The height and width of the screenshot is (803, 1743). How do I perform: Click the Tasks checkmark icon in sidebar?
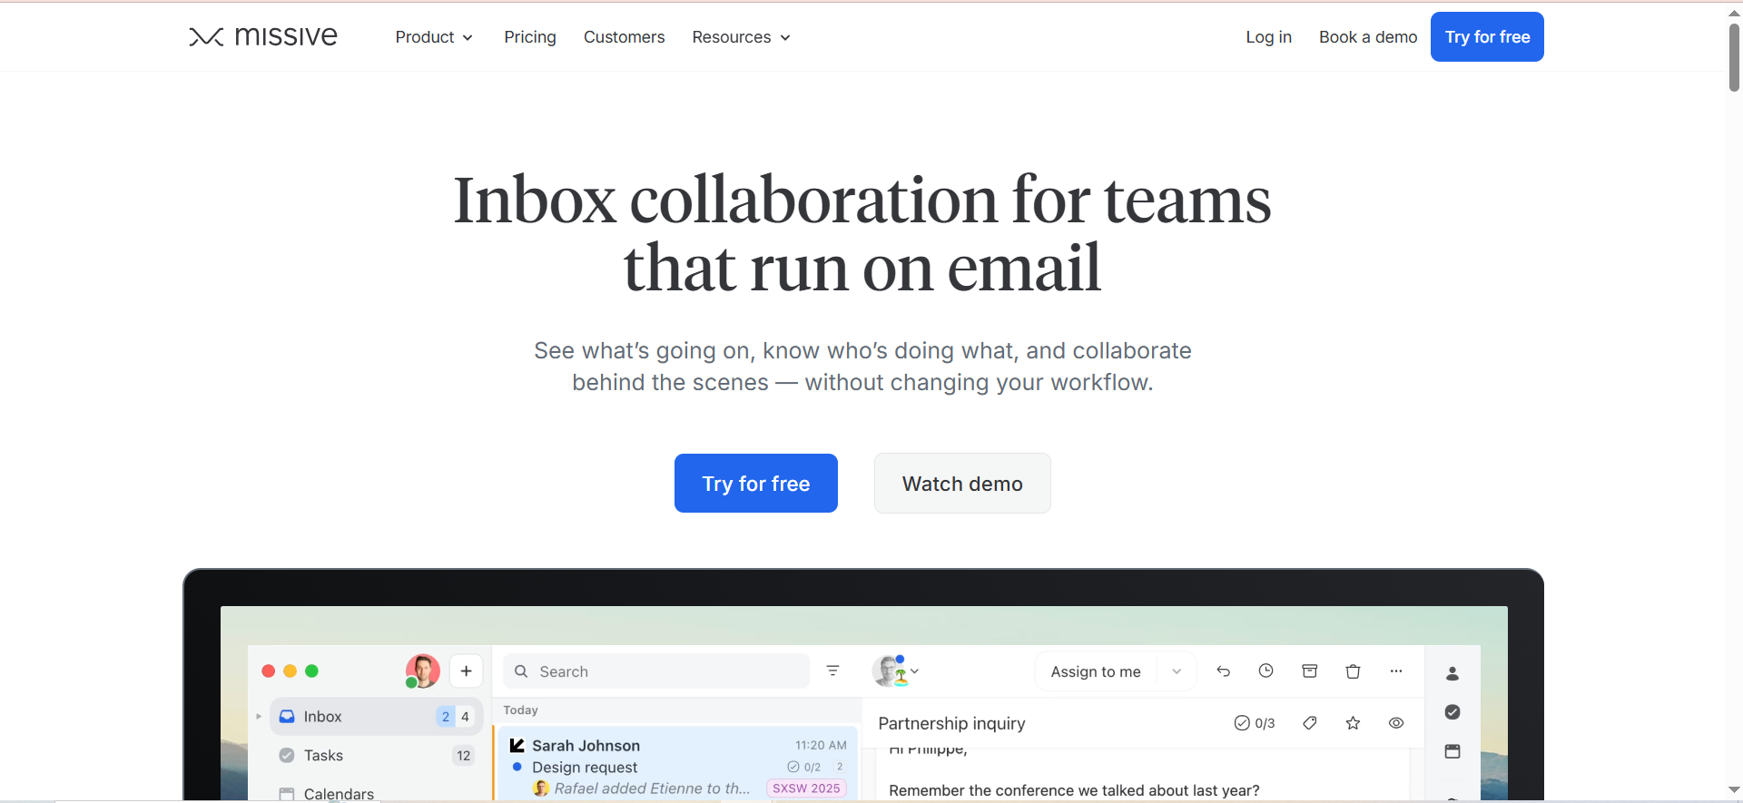(x=287, y=756)
